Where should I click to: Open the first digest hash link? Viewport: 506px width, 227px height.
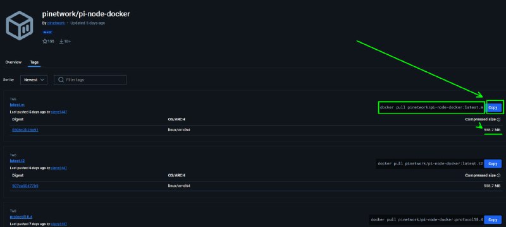pos(25,130)
